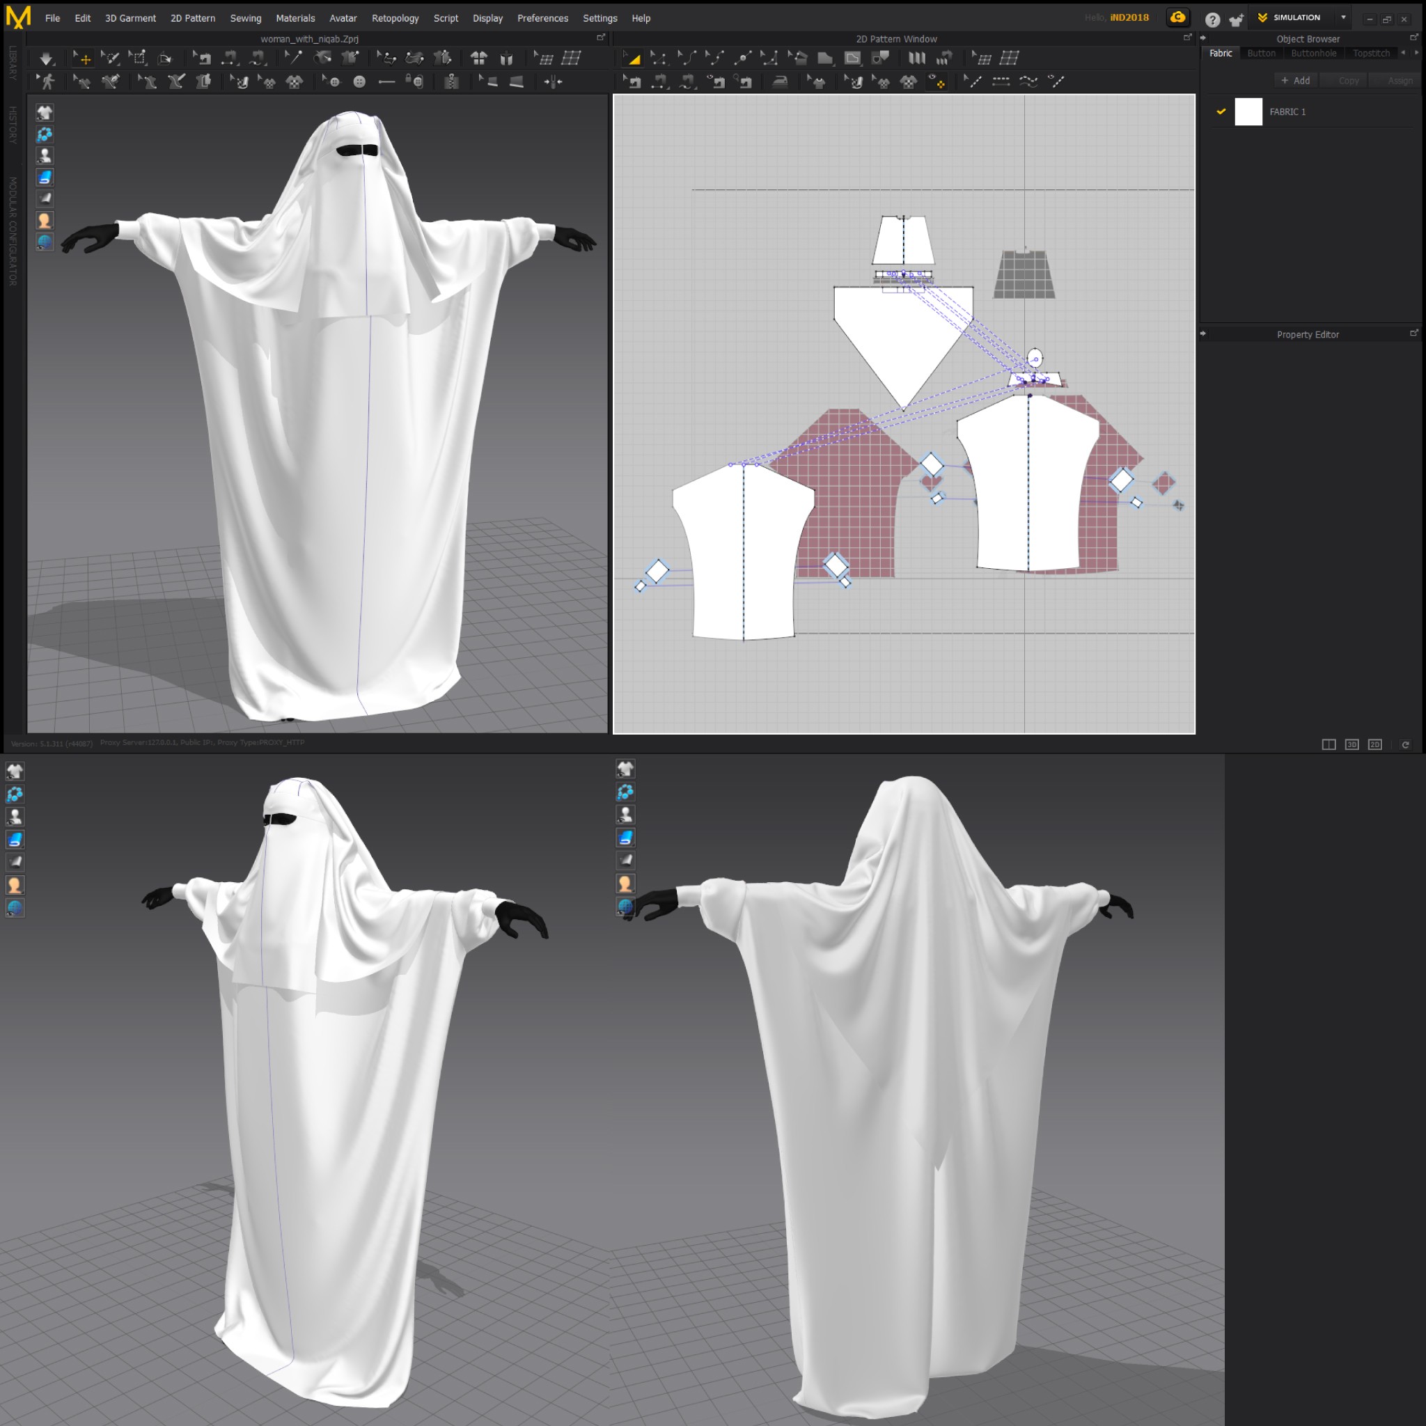Toggle garment display icon in top 3D view
This screenshot has width=1426, height=1426.
(x=45, y=113)
